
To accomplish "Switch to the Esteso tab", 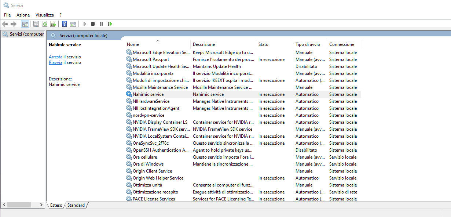I will point(56,205).
